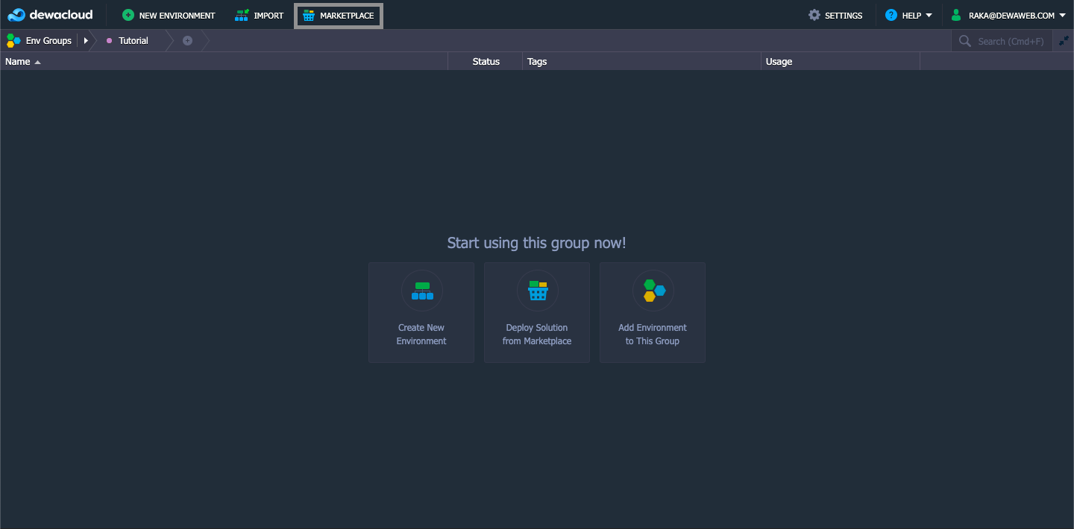Click Deploy Solution from Marketplace card

click(x=537, y=312)
